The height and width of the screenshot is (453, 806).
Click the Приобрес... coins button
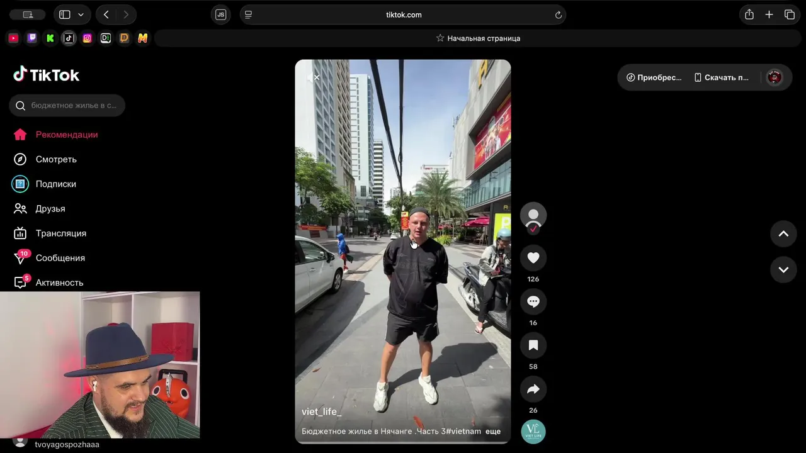654,77
